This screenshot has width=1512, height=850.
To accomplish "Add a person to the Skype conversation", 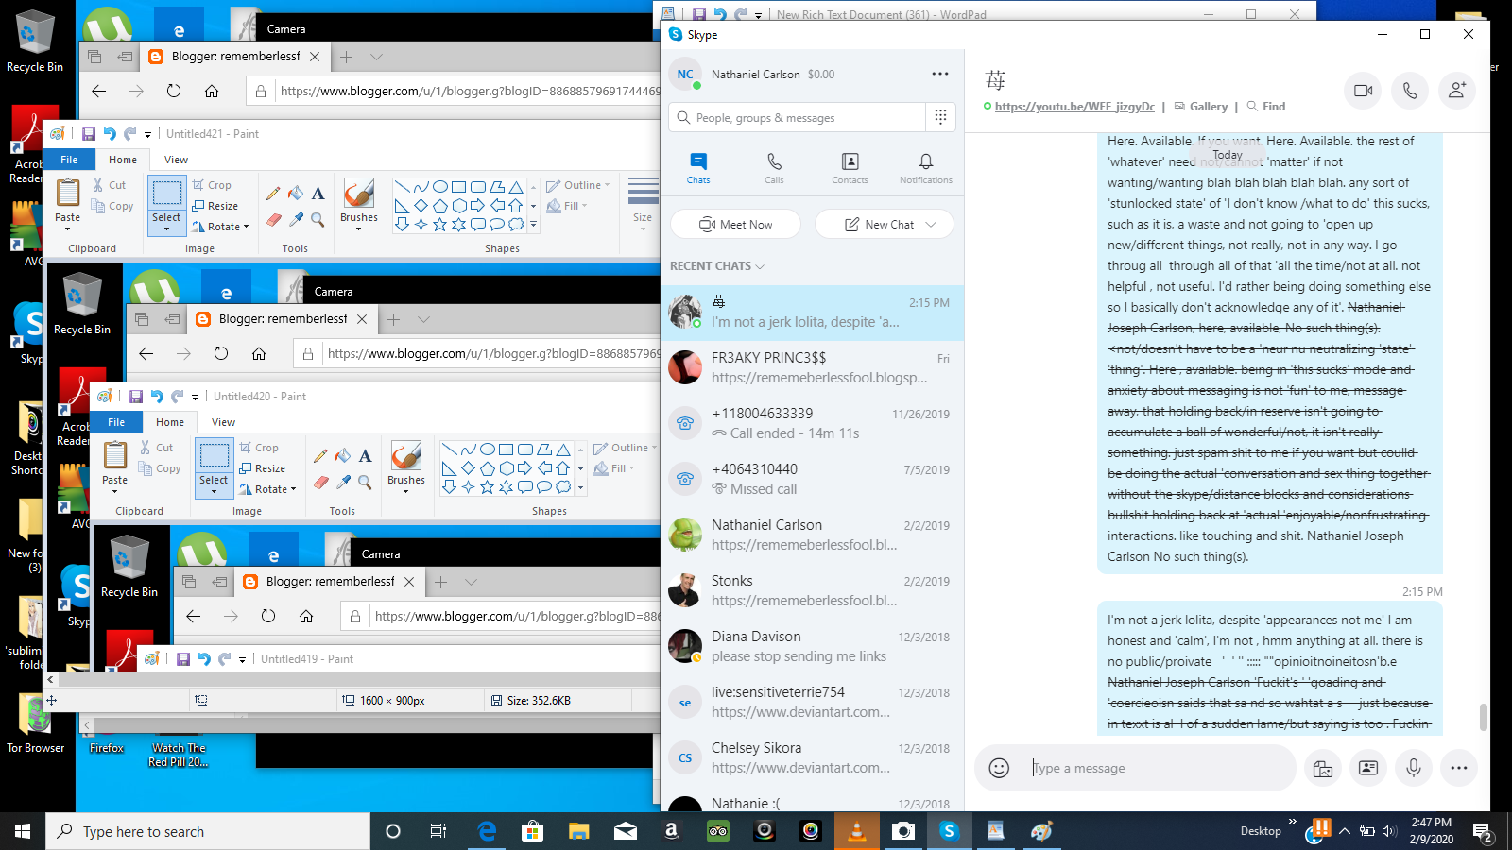I will 1457,91.
